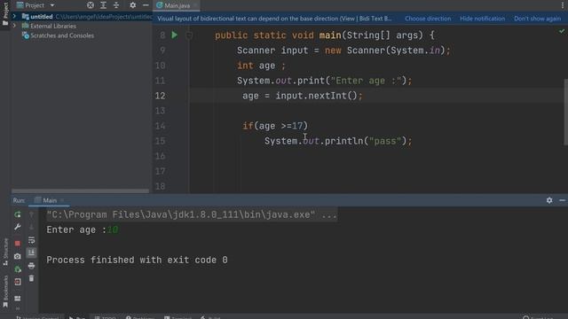Image resolution: width=568 pixels, height=319 pixels.
Task: Toggle scroll to end of console
Action: [x=32, y=253]
